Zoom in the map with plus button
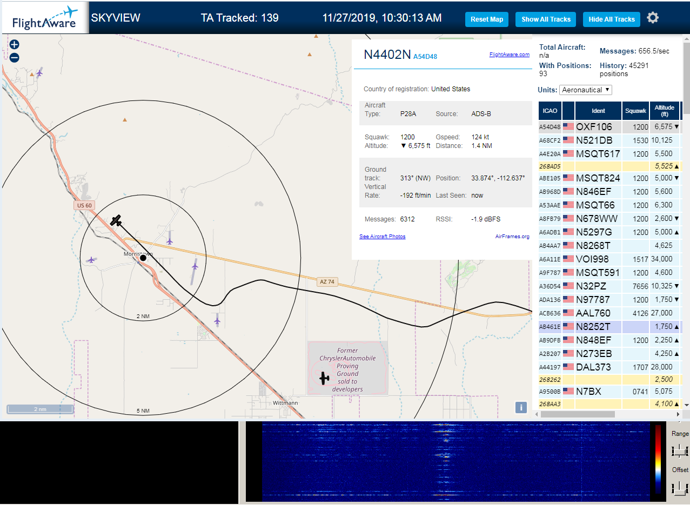 click(x=15, y=45)
